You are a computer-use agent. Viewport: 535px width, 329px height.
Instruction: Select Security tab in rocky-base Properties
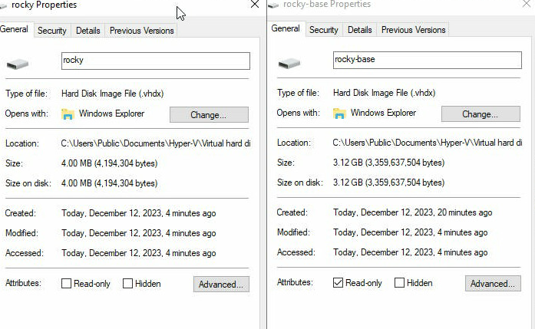(323, 30)
